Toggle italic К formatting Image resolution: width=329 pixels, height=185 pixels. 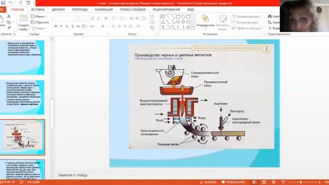coord(61,26)
